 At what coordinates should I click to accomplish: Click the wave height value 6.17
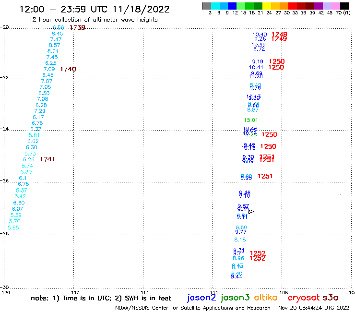click(38, 117)
